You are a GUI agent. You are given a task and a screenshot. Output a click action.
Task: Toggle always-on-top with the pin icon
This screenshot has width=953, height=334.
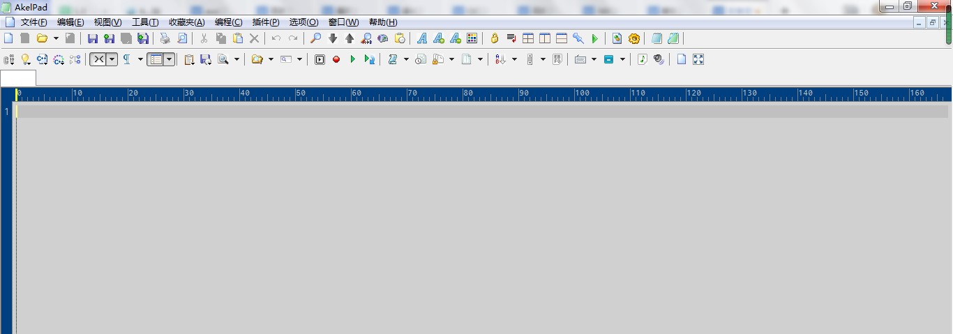578,38
